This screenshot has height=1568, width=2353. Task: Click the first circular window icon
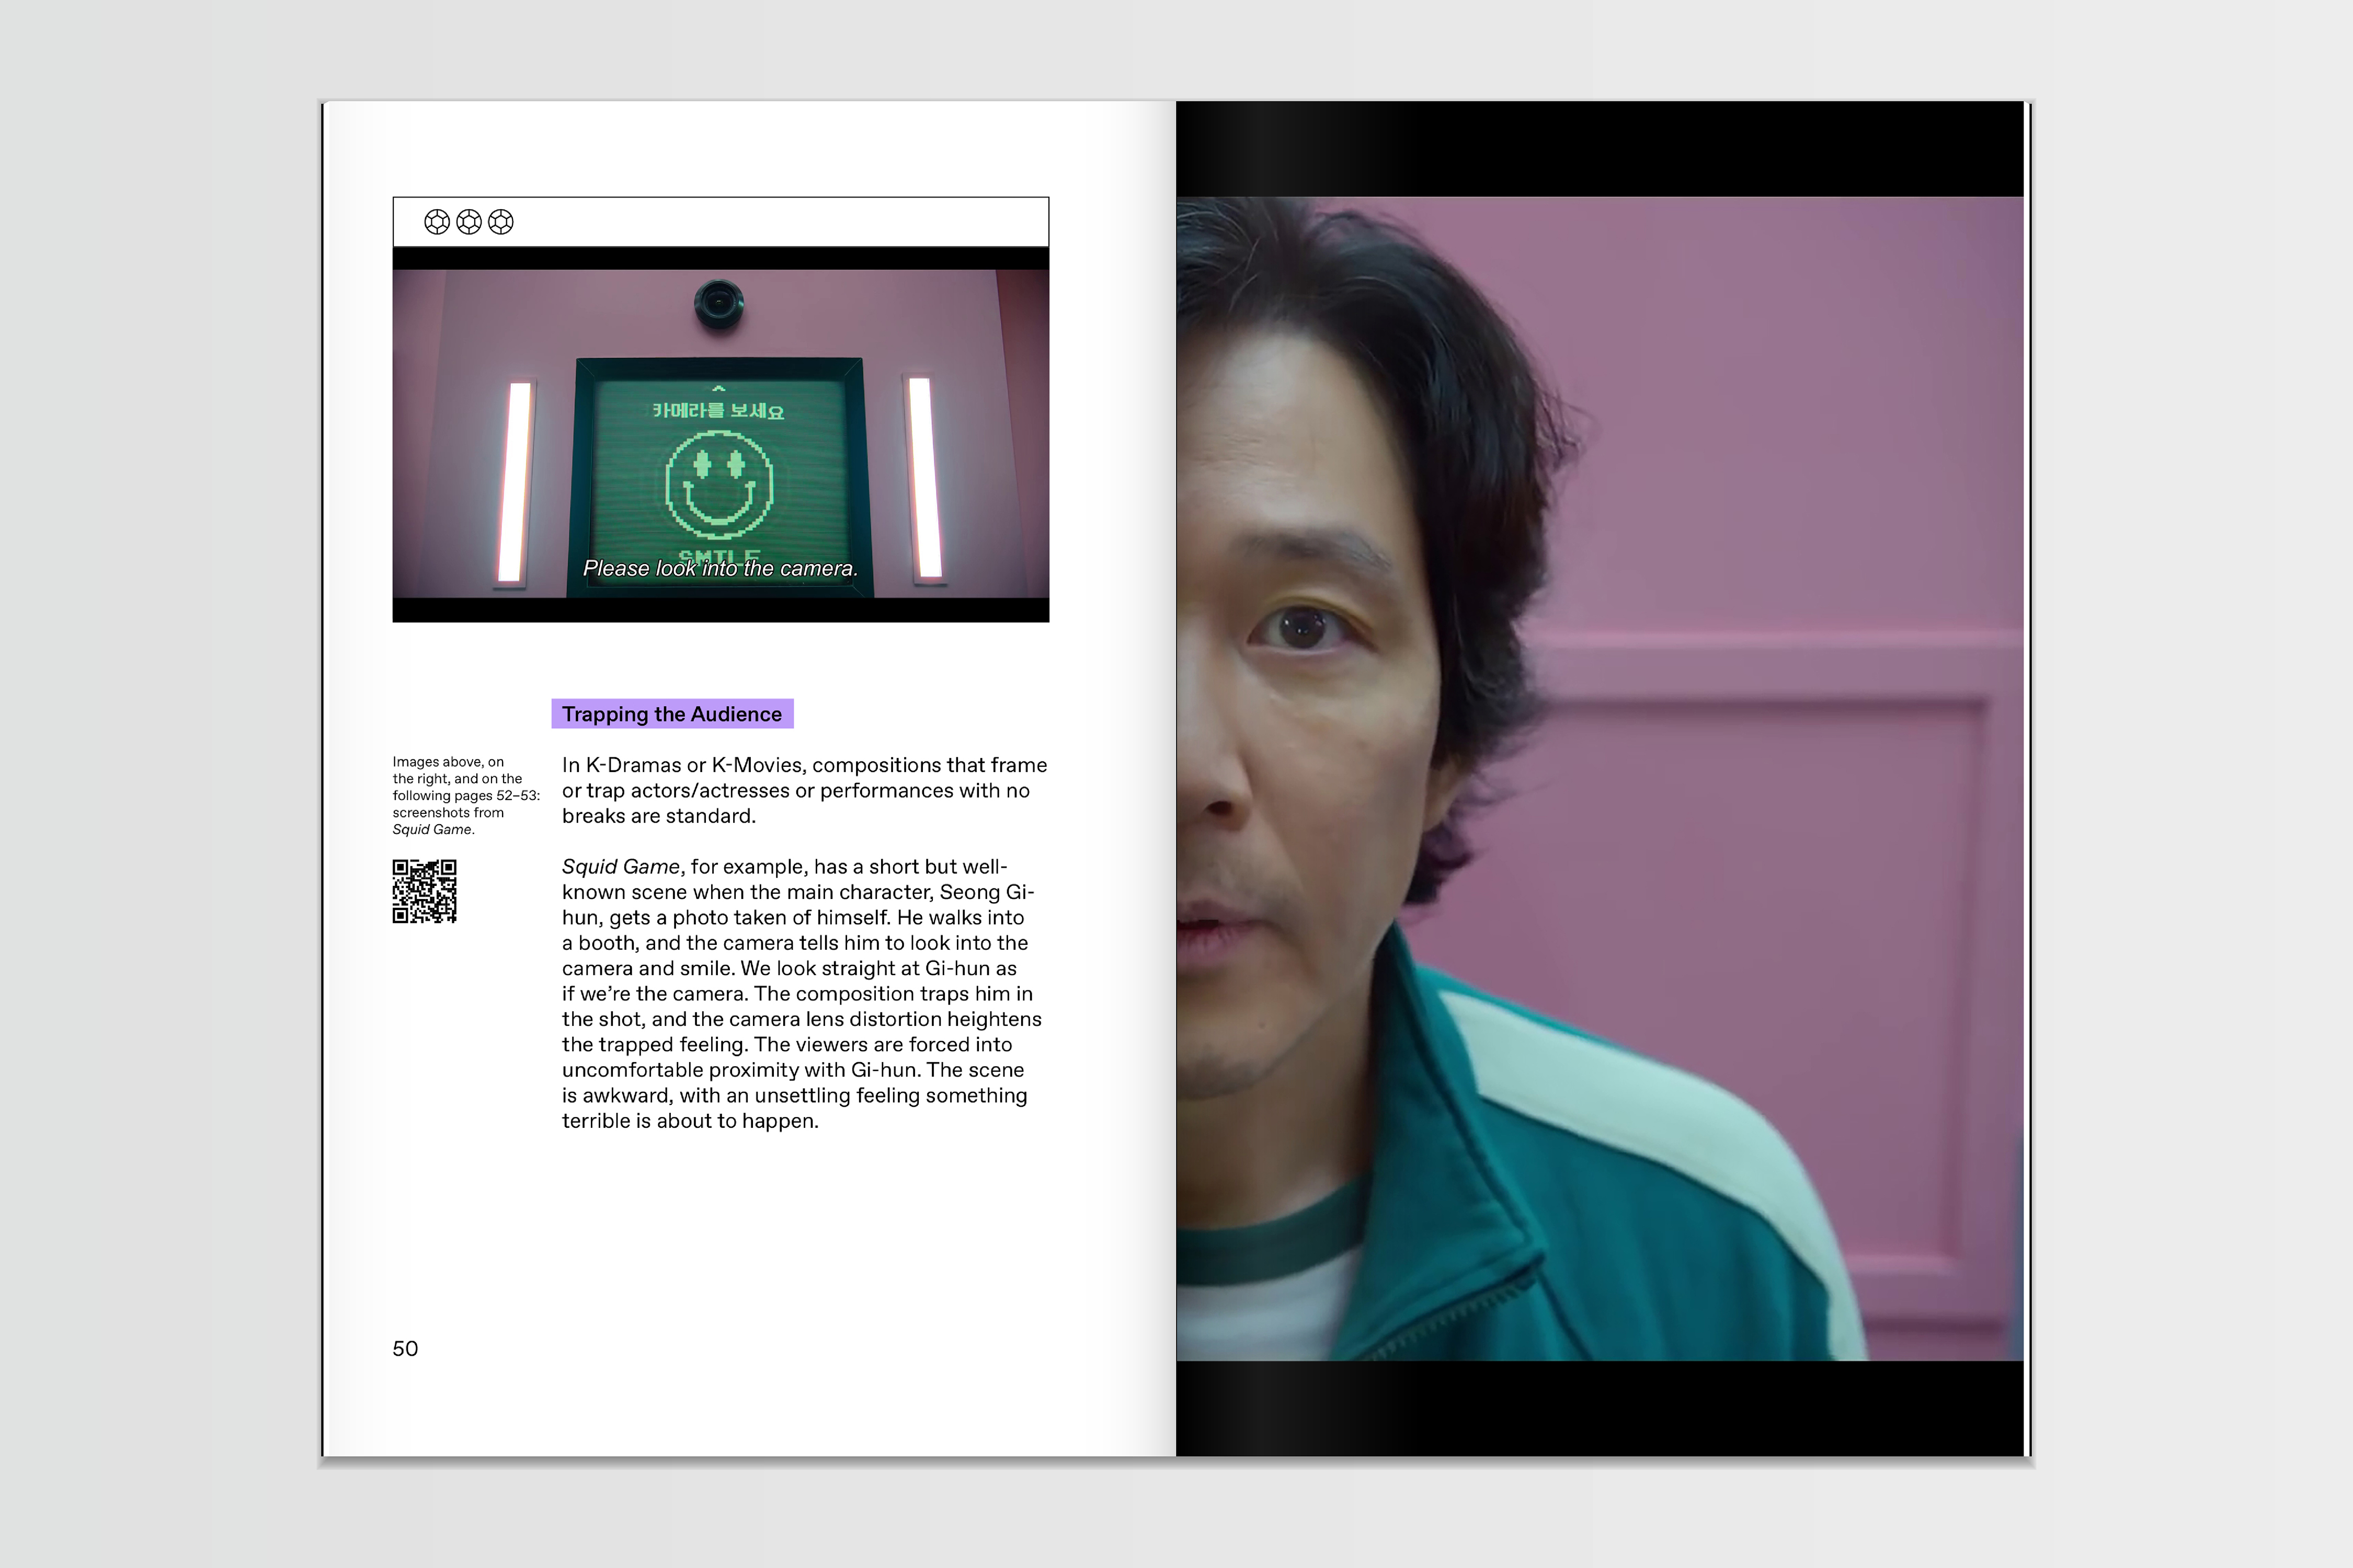436,222
